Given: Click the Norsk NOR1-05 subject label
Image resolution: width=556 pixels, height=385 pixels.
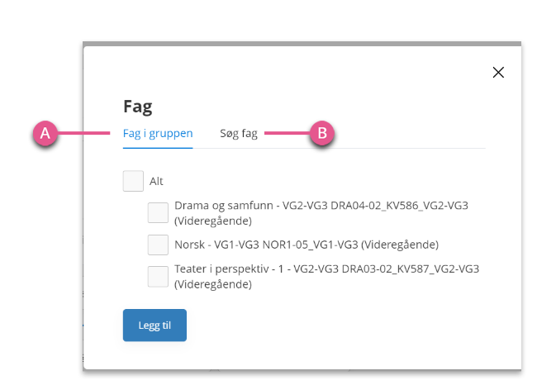Looking at the screenshot, I should point(307,245).
